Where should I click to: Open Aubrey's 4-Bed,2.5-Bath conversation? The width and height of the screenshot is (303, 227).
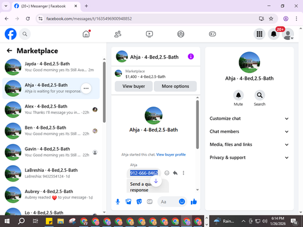[x=51, y=195]
